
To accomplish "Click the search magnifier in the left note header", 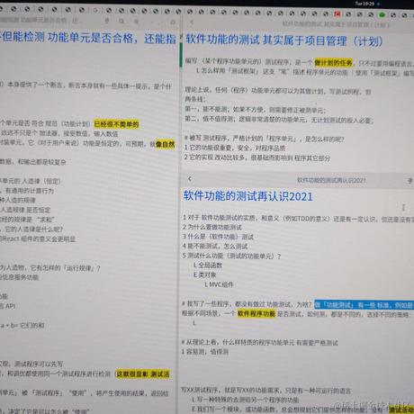I will (121, 21).
